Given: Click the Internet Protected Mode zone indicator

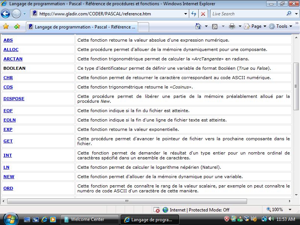Looking at the screenshot, I should click(x=196, y=210).
